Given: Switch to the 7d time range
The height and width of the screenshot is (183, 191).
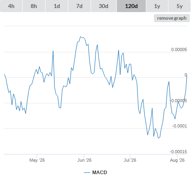Looking at the screenshot, I should (x=79, y=6).
